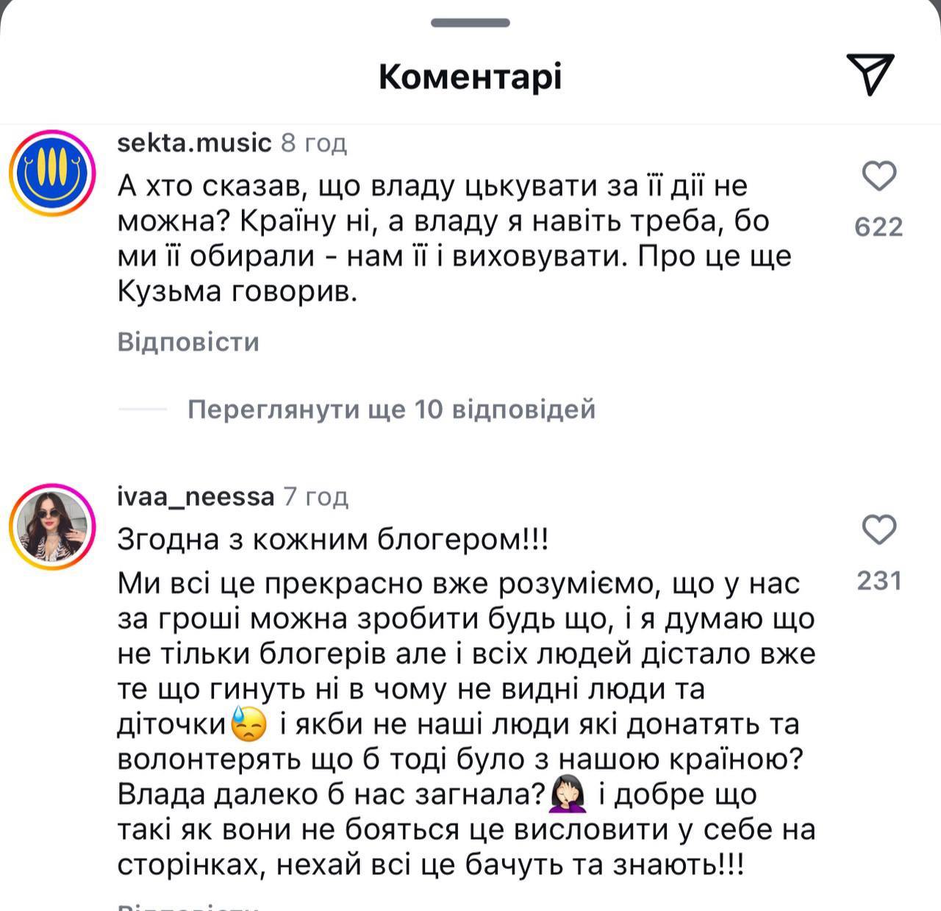View the 622 likes count

(x=879, y=227)
